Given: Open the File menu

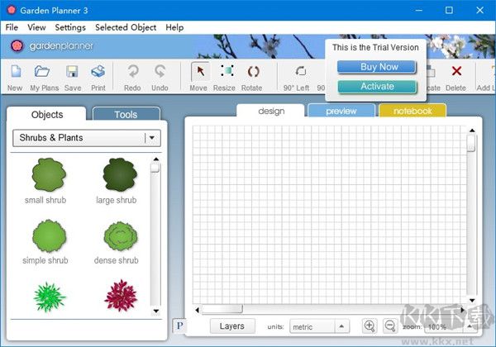Looking at the screenshot, I should coord(12,27).
